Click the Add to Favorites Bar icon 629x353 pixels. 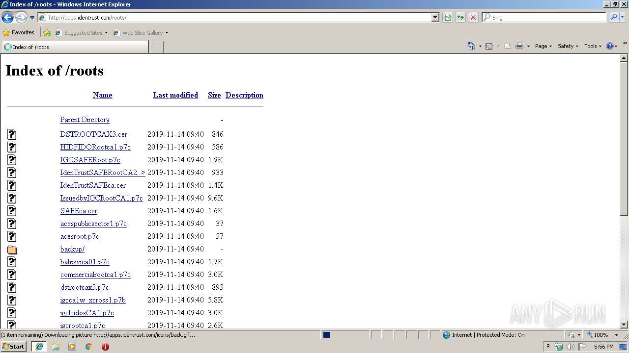coord(47,33)
